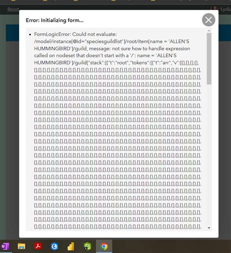Click the blue form header behind dialog
231x253 pixels.
click(x=12, y=33)
